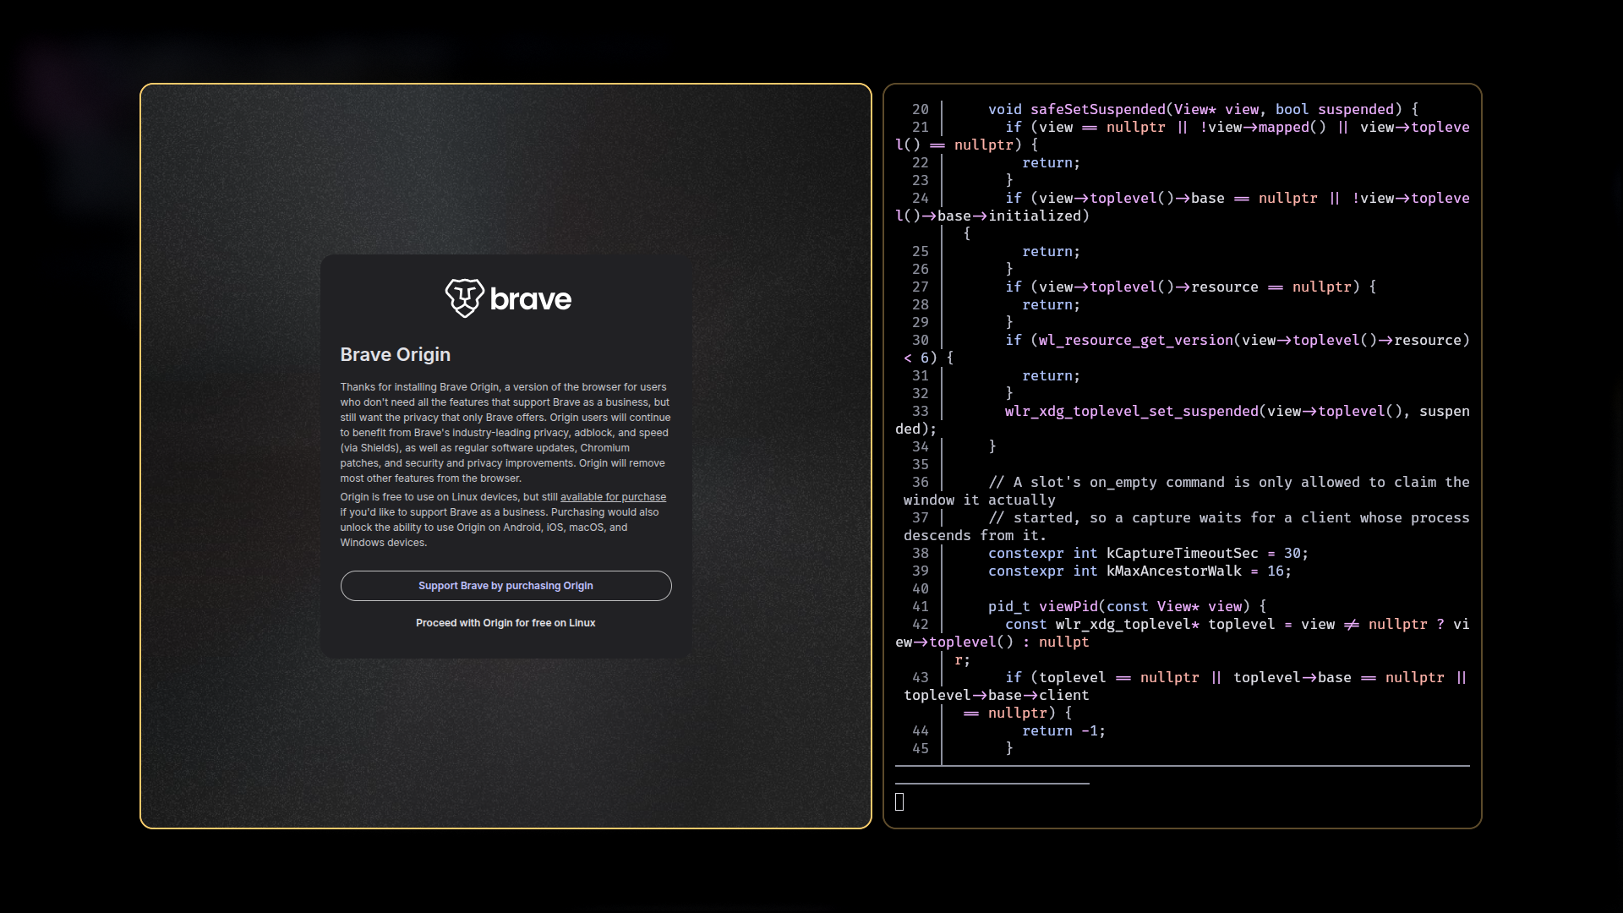Click 'Support Brave by purchasing Origin' button
The height and width of the screenshot is (913, 1623).
505,586
